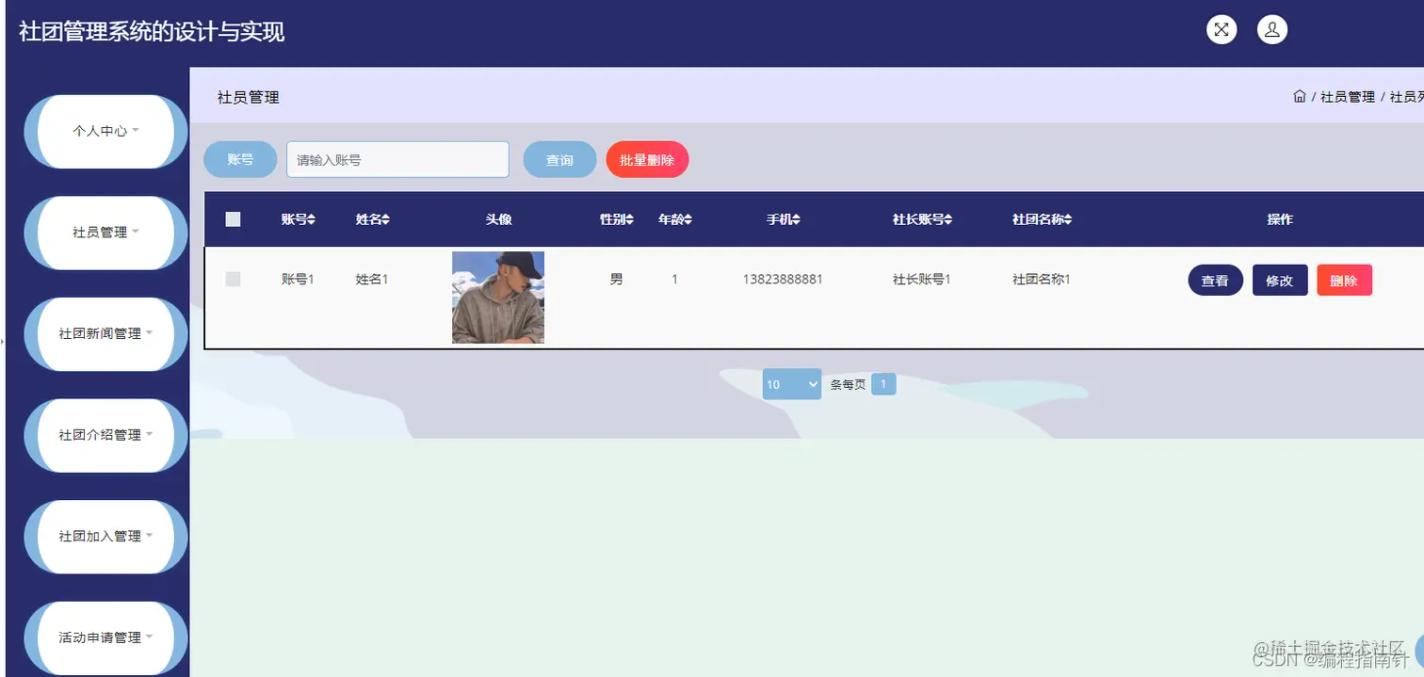
Task: Click the 社员管理 breadcrumb link
Action: click(1348, 97)
